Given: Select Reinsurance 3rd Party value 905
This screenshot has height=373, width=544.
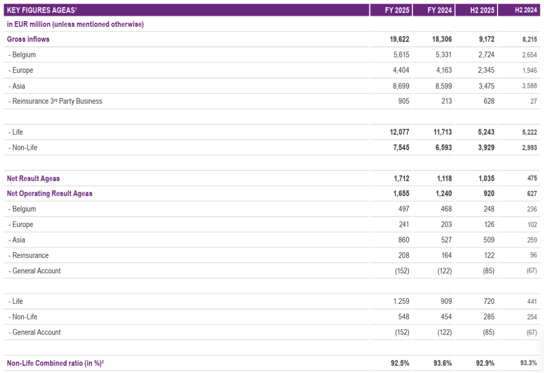Looking at the screenshot, I should [x=404, y=101].
